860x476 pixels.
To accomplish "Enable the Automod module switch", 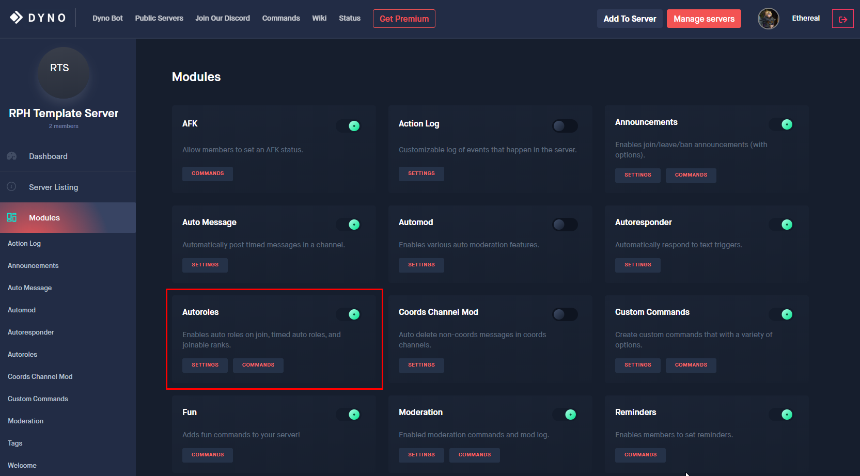I will (x=565, y=224).
